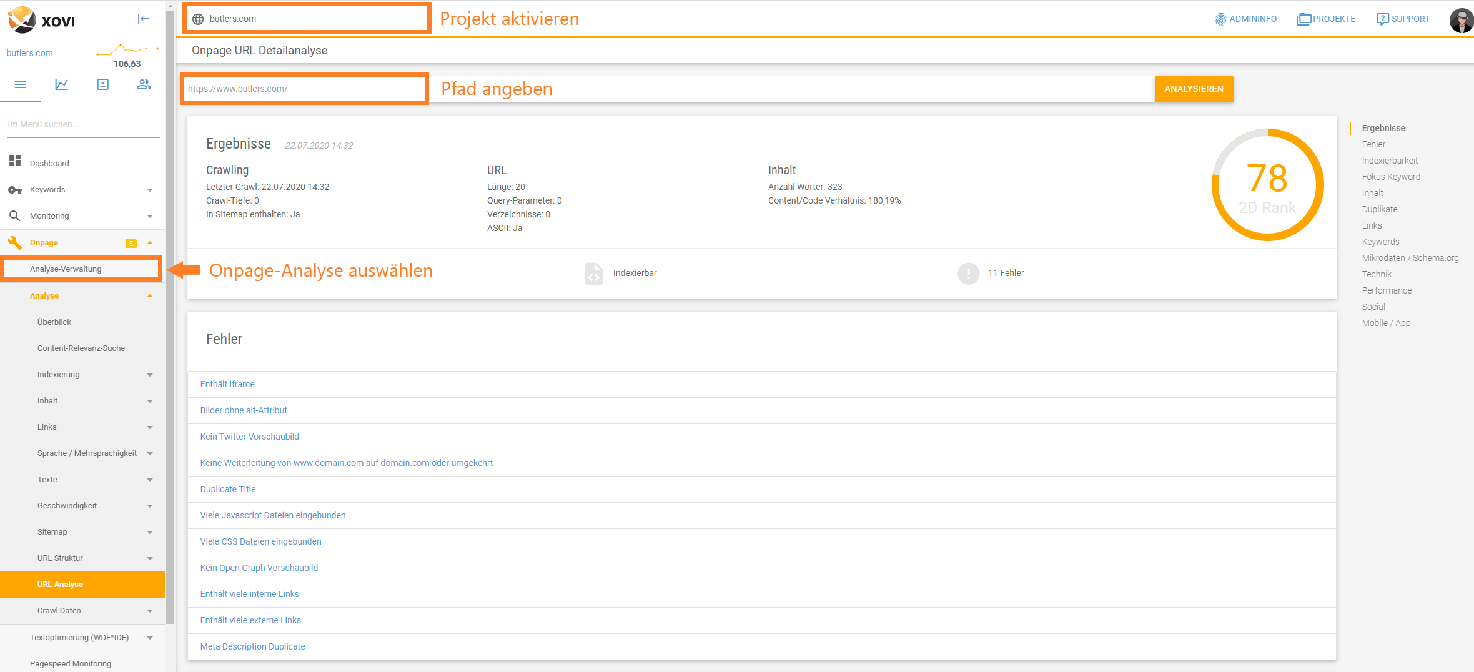1474x672 pixels.
Task: Open Meta Description Duplicate link
Action: (x=252, y=646)
